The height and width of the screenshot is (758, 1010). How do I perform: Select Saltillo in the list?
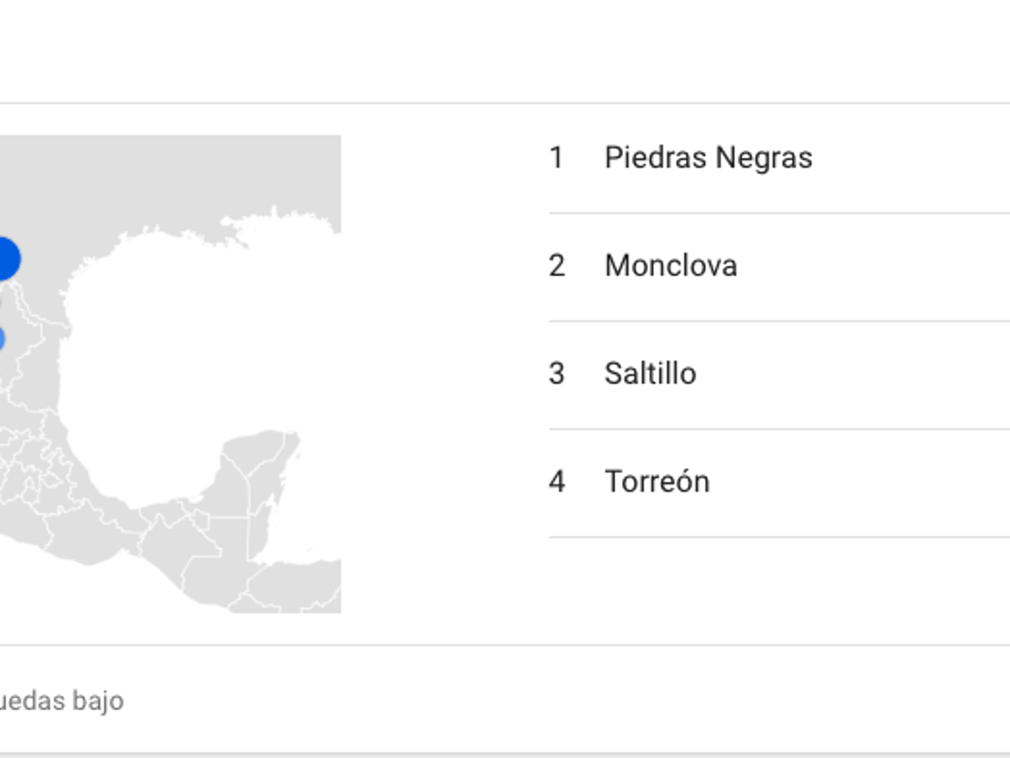pyautogui.click(x=650, y=373)
